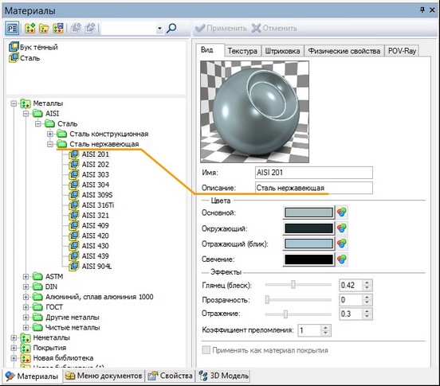Click the save library icon
Viewport: 440px width, 386px height.
[58, 29]
